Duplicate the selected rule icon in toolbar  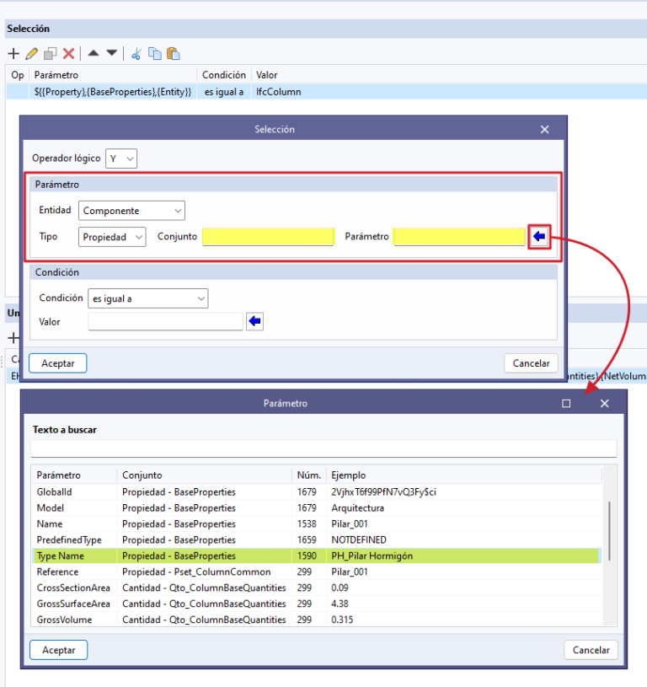(50, 53)
